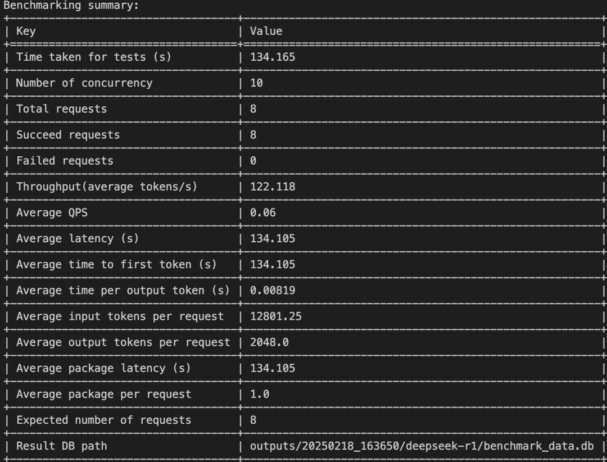Click the 'Value' column header

point(266,31)
